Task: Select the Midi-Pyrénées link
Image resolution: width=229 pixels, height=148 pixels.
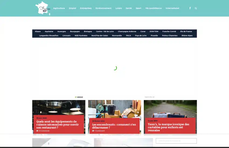Action: point(81,36)
